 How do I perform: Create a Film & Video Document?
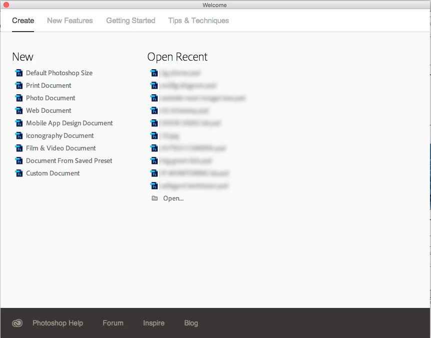tap(61, 148)
